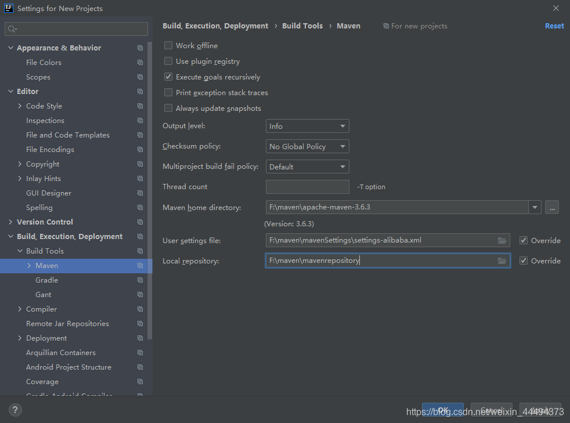
Task: Collapse the Editor tree section
Action: point(10,92)
